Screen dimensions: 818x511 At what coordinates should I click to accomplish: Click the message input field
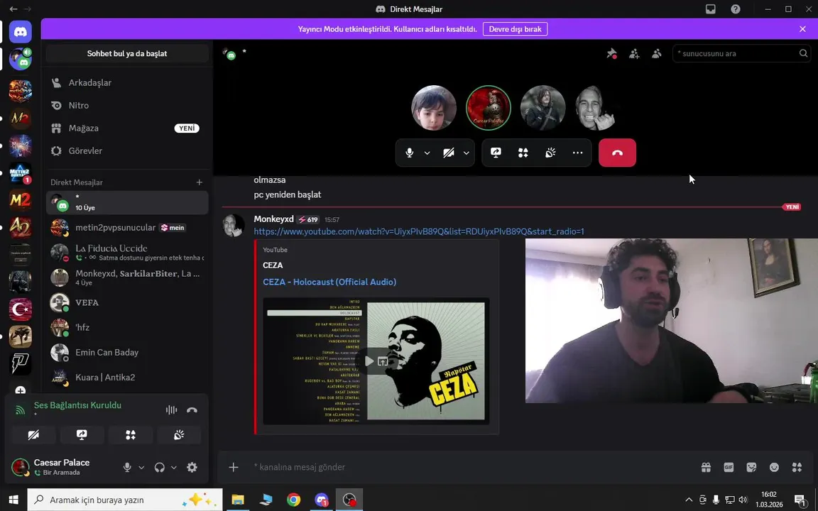469,467
